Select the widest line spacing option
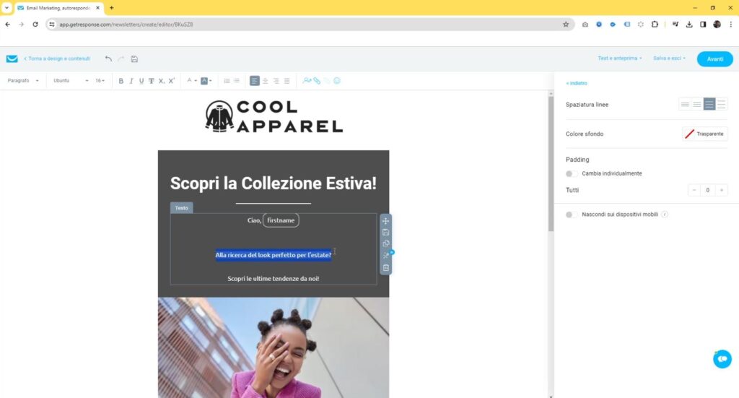Image resolution: width=739 pixels, height=398 pixels. [x=721, y=104]
